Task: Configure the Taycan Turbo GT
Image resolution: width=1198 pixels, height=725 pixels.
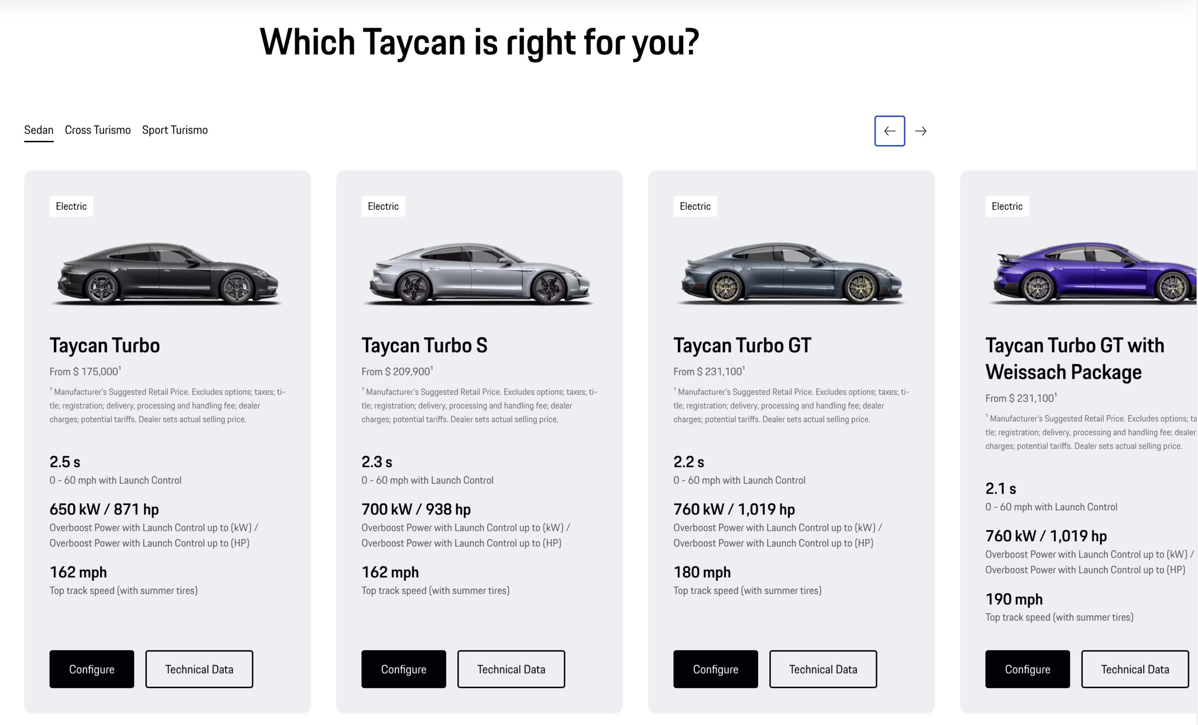Action: click(715, 669)
